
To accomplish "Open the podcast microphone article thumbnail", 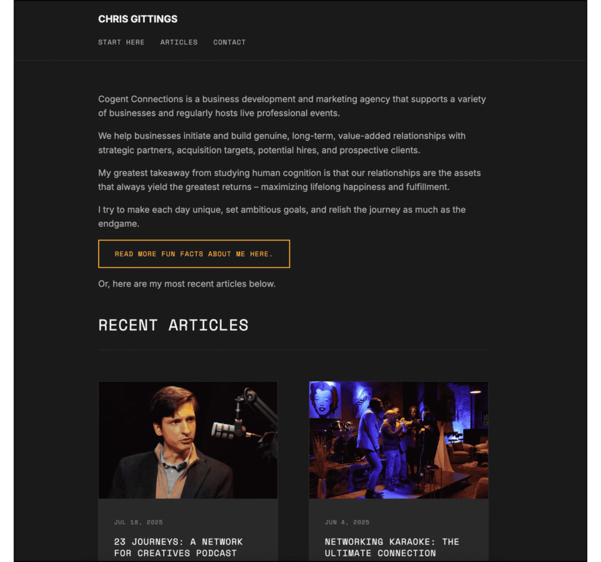I will point(188,440).
